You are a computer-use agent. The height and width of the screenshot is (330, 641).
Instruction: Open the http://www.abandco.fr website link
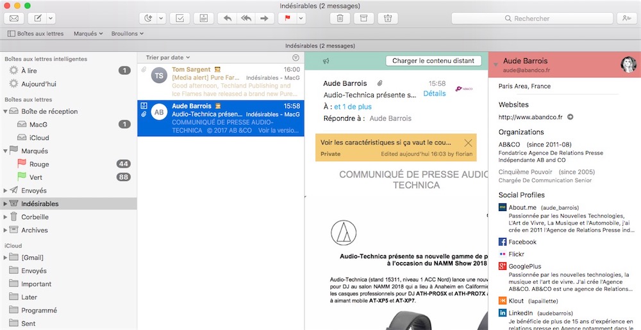click(530, 117)
